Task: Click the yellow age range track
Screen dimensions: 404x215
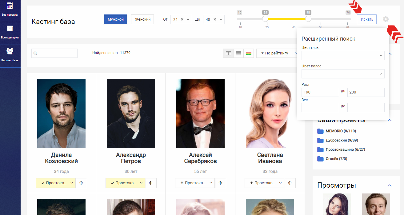Action: click(x=286, y=19)
